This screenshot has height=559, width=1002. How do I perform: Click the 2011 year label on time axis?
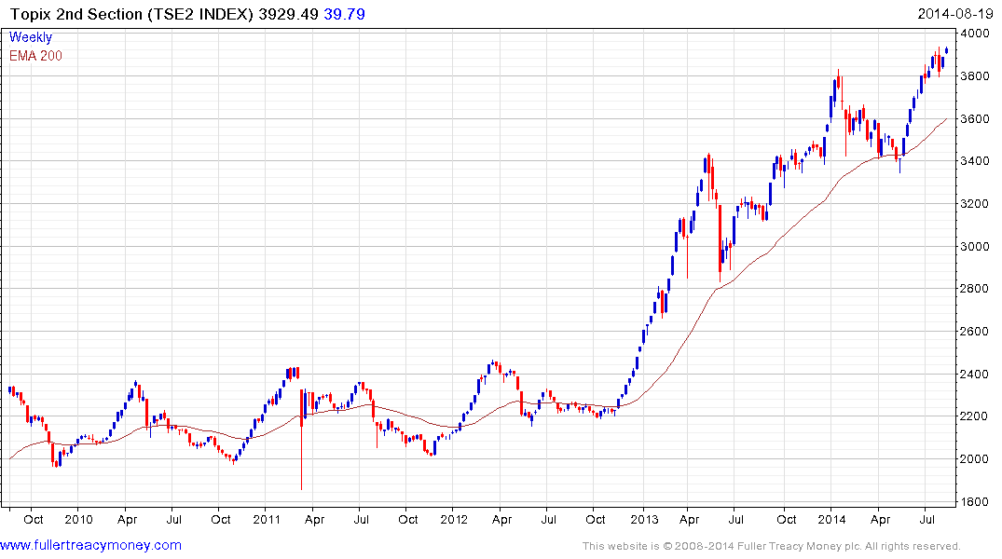[267, 519]
